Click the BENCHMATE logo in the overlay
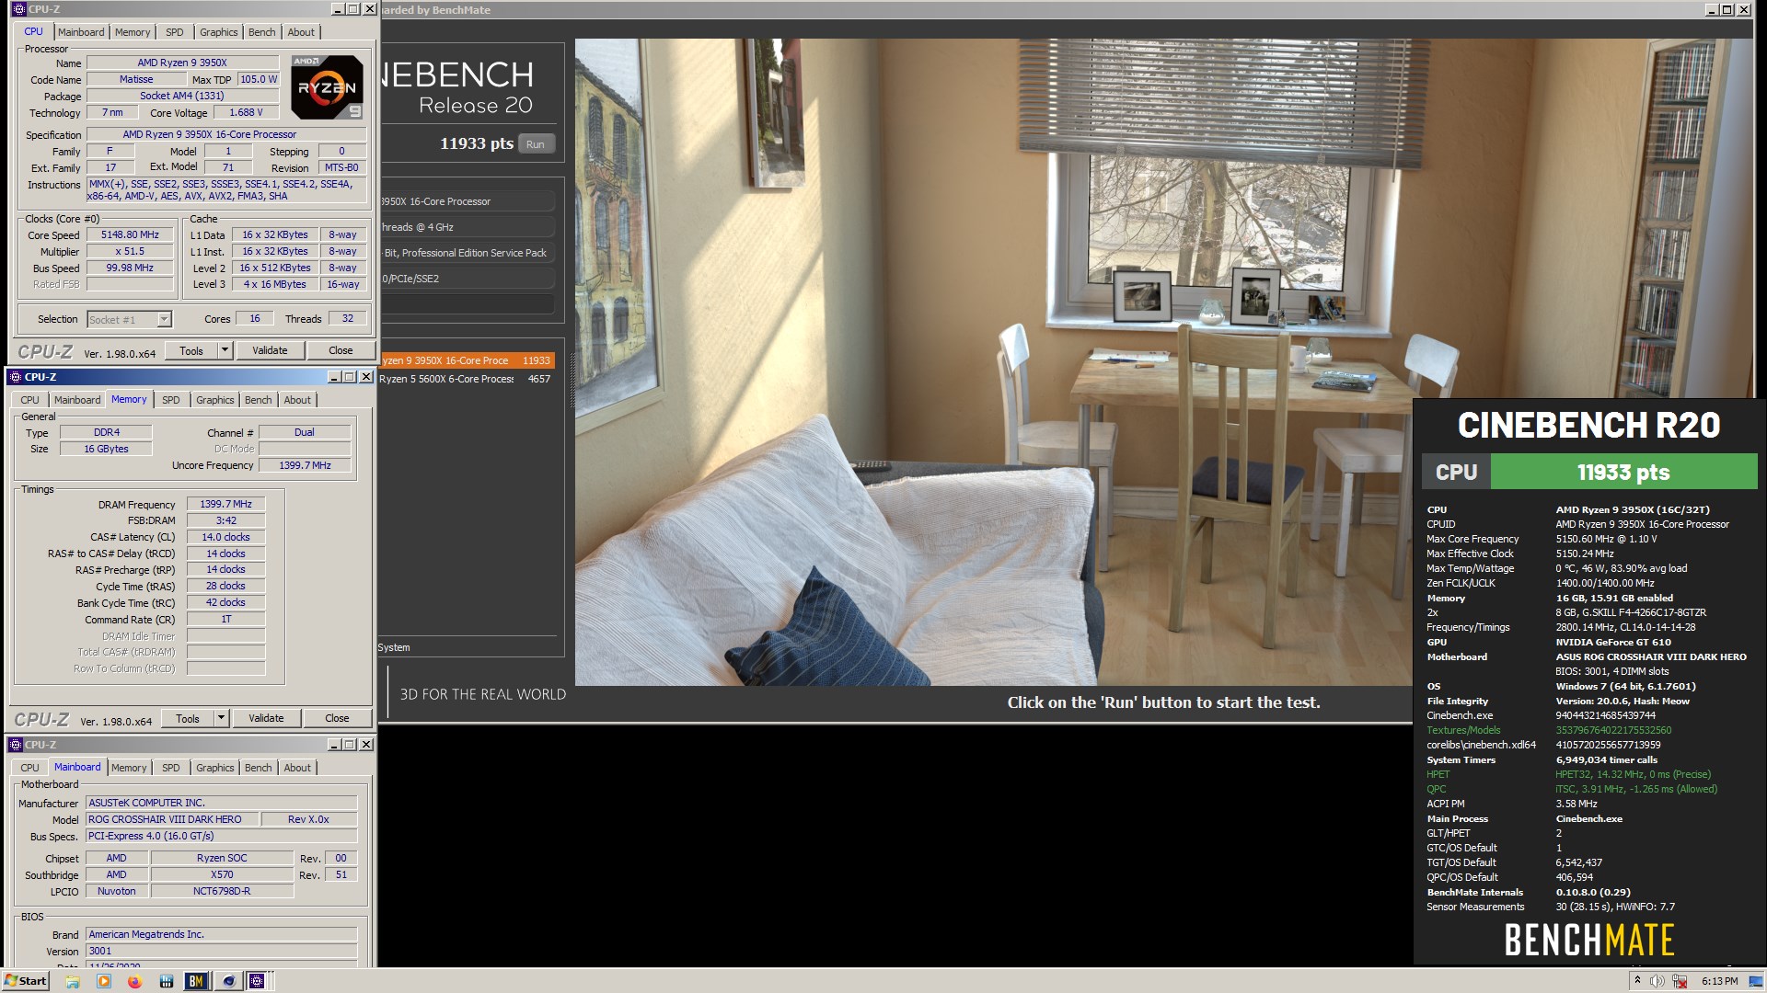The image size is (1767, 993). (1589, 940)
